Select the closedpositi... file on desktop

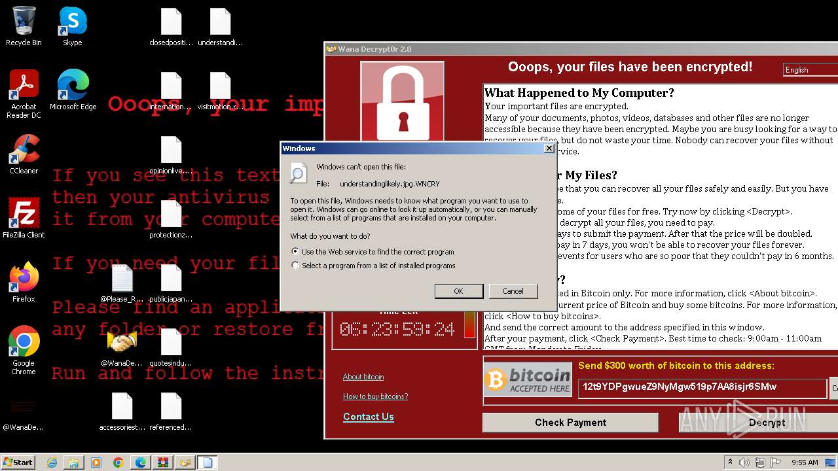[x=171, y=26]
